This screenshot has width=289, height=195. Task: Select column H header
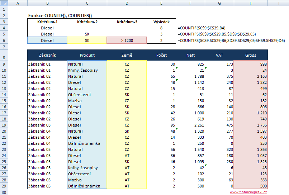[x=251, y=3]
